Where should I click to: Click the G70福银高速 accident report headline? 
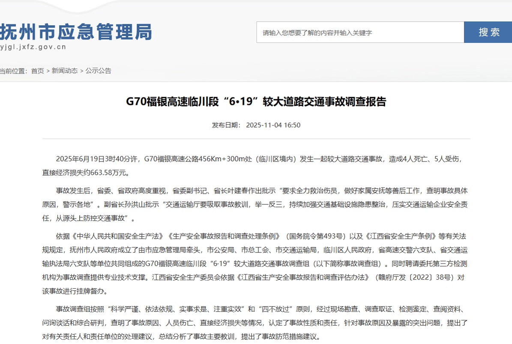pos(256,102)
